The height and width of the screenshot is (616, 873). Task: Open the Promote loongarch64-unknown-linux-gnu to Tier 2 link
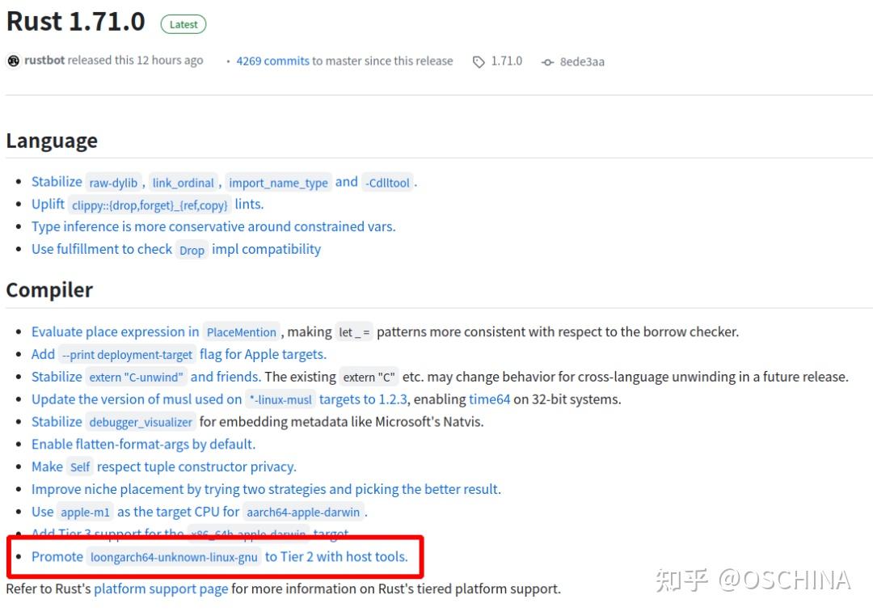click(x=219, y=556)
